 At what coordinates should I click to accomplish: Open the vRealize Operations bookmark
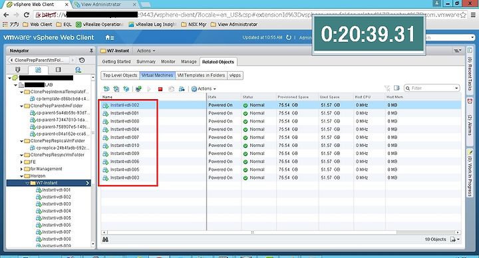click(100, 25)
